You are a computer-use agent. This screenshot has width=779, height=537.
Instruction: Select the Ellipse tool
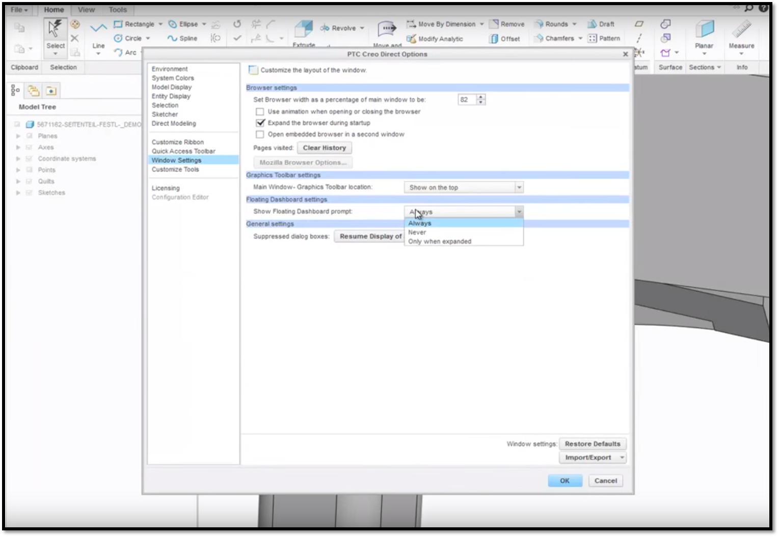pos(183,24)
